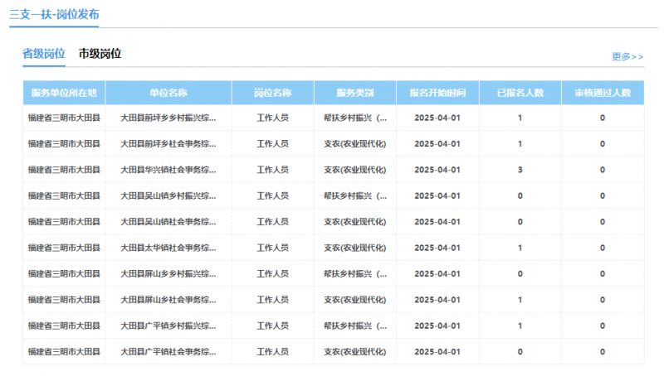Open the 大田县吴山镇社会事务综... posting
Image resolution: width=664 pixels, height=376 pixels.
point(168,222)
